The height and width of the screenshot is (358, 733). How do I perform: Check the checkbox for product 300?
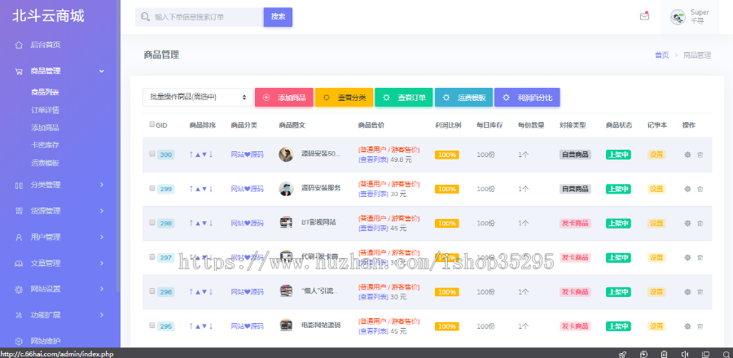point(152,154)
